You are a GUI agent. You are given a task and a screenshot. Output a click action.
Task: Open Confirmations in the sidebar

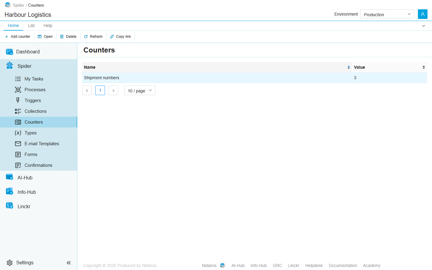tap(38, 165)
